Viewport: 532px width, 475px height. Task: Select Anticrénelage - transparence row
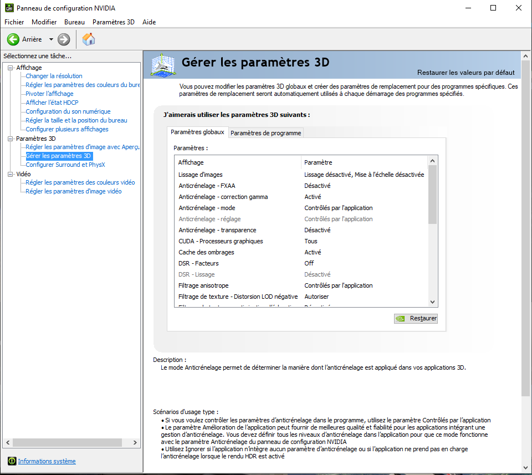[x=301, y=230]
